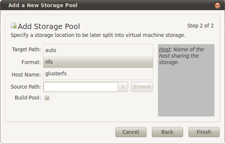Screen dimensions: 225x144
Task: Click the Host help text in gray panel
Action: pyautogui.click(x=181, y=56)
